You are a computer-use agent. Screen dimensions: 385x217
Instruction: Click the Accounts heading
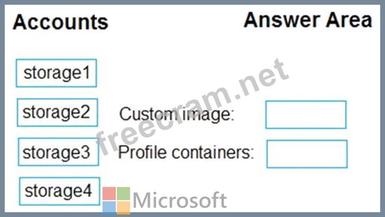point(60,22)
